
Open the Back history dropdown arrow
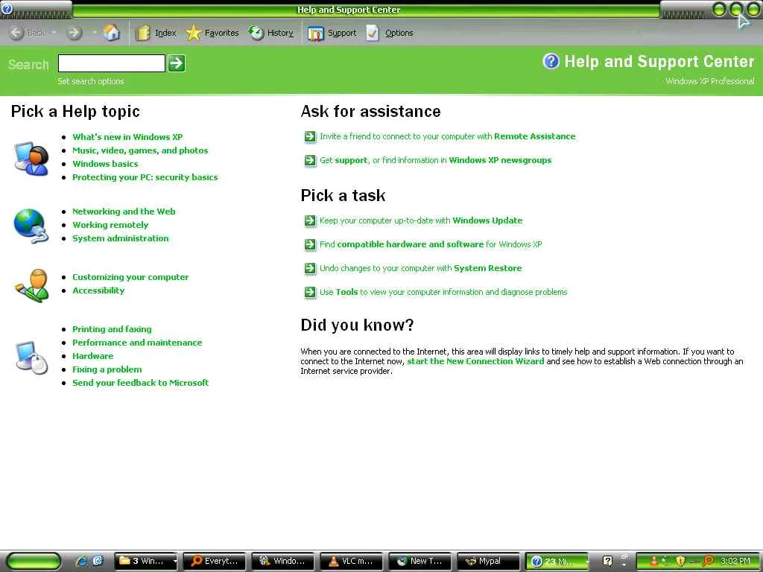pyautogui.click(x=54, y=33)
